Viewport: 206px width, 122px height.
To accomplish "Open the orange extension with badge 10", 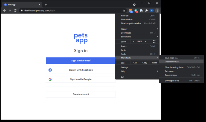I will click(131, 11).
